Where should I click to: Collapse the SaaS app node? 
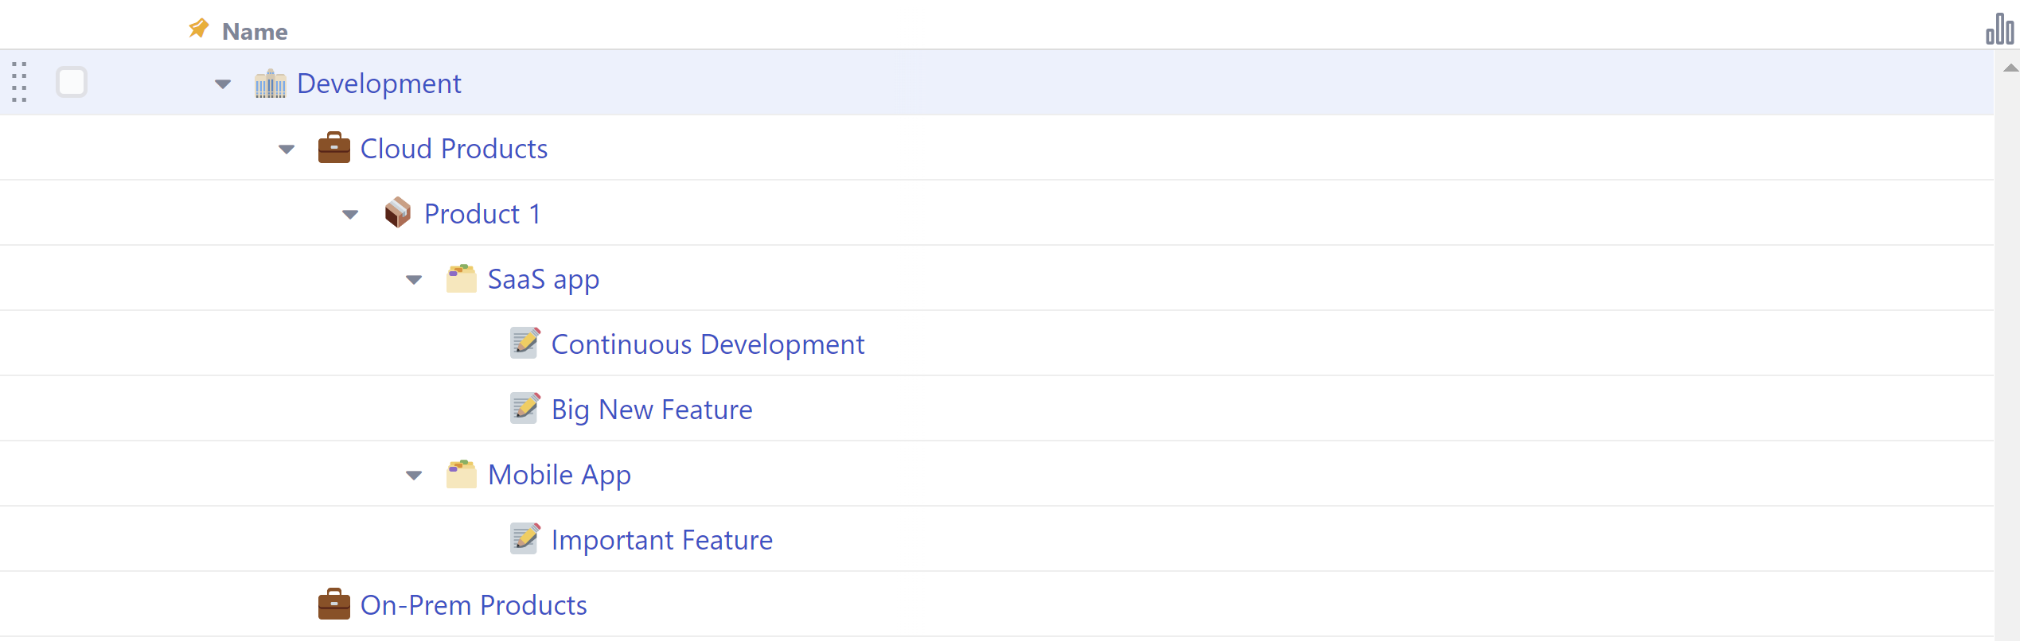point(414,279)
